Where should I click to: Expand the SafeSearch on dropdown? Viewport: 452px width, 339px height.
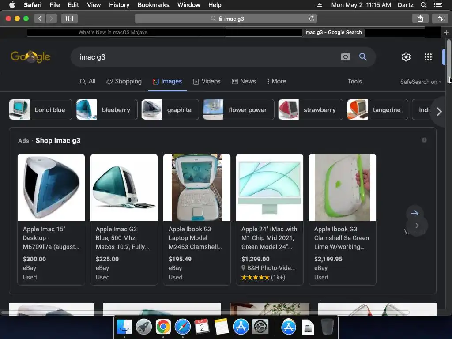click(421, 82)
